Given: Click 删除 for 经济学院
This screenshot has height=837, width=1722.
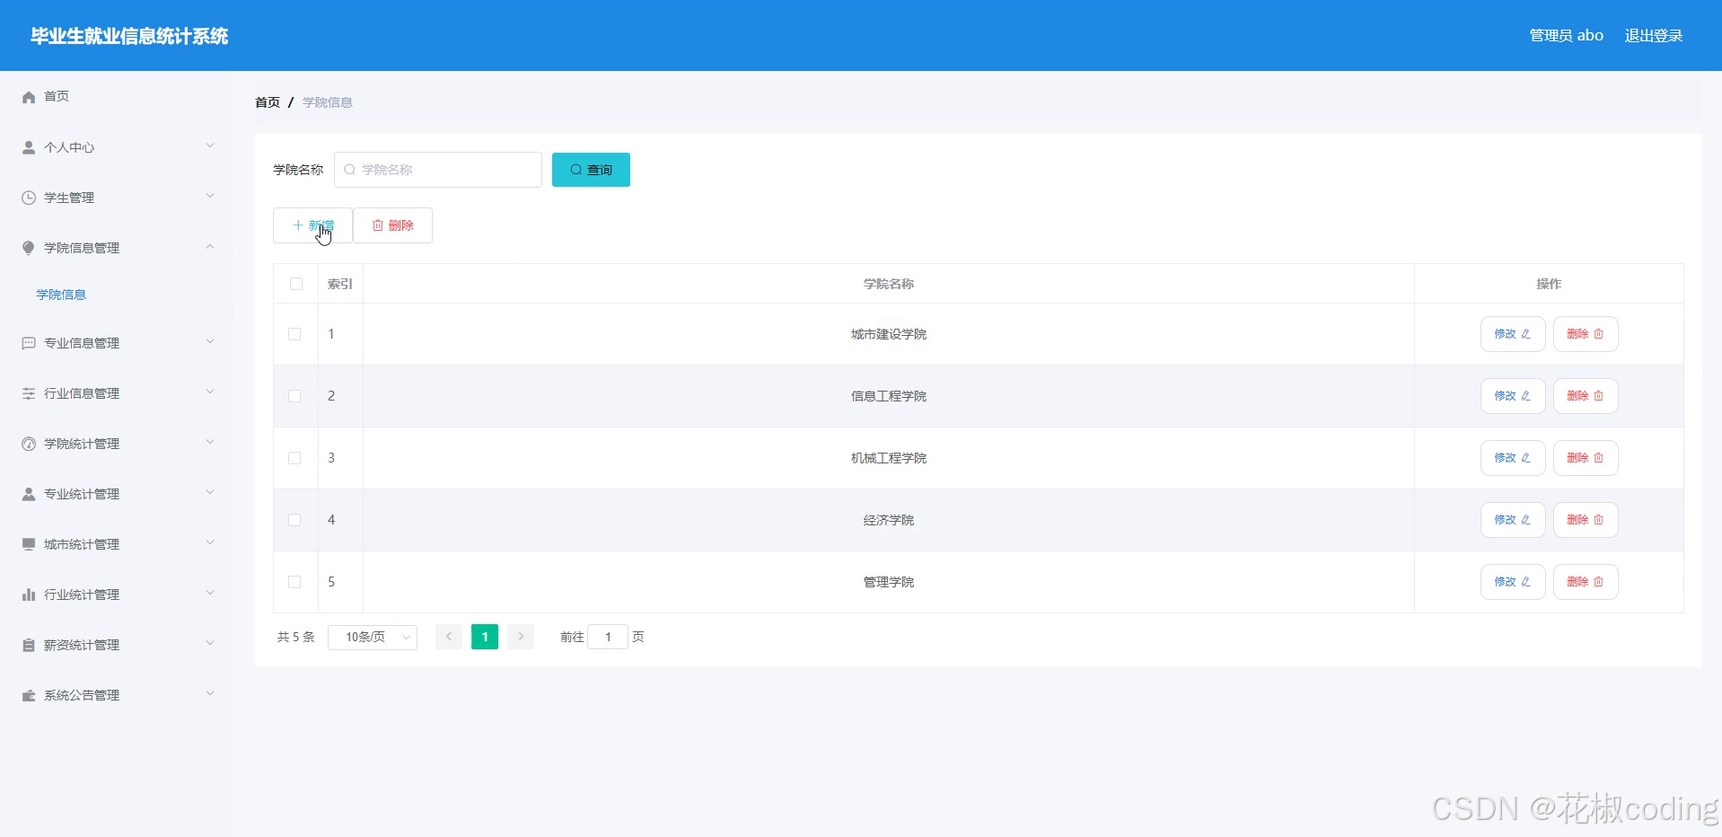Looking at the screenshot, I should (1586, 520).
